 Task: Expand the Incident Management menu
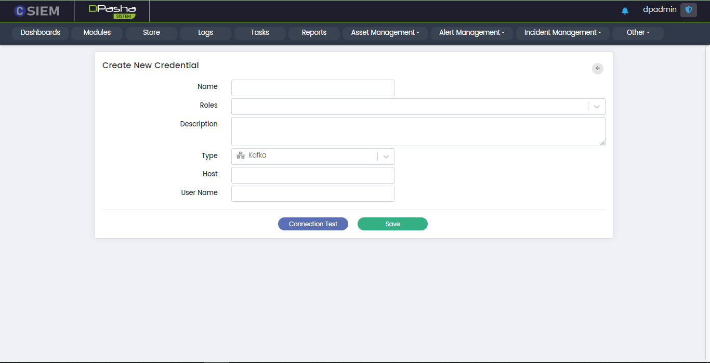click(x=562, y=33)
